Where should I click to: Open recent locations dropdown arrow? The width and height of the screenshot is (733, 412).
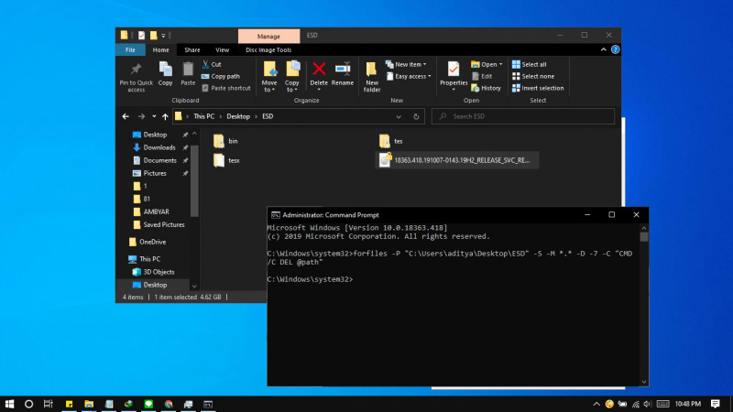coord(154,116)
